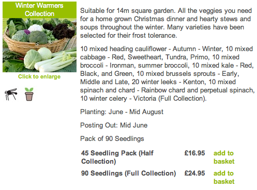Click the black insect pest icon
This screenshot has width=257, height=190.
pyautogui.click(x=11, y=94)
